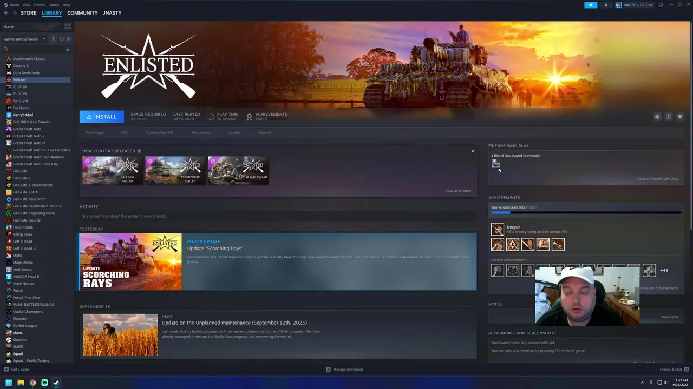Open the help icon next to New Content Released
Screen dimensions: 693x389
[139, 151]
